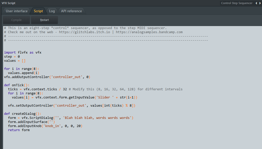Click the 'vfx.addOutputController' line
The image size is (262, 149).
(47, 77)
